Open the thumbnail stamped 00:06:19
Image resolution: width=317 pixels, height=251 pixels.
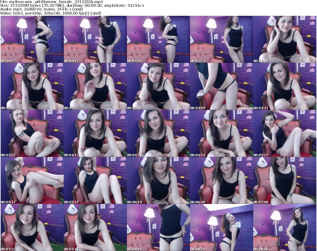(158, 180)
